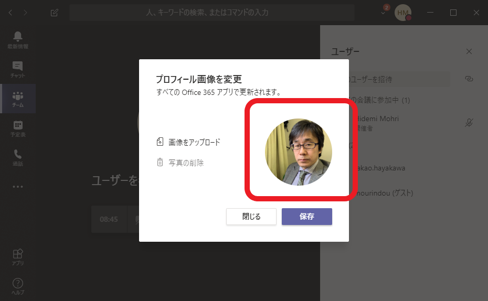Click the new chat compose icon
Screen dimensions: 488x301
(x=55, y=13)
